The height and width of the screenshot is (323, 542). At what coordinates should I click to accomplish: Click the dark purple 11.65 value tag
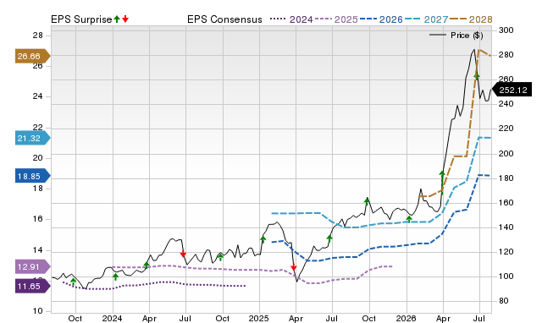point(33,286)
